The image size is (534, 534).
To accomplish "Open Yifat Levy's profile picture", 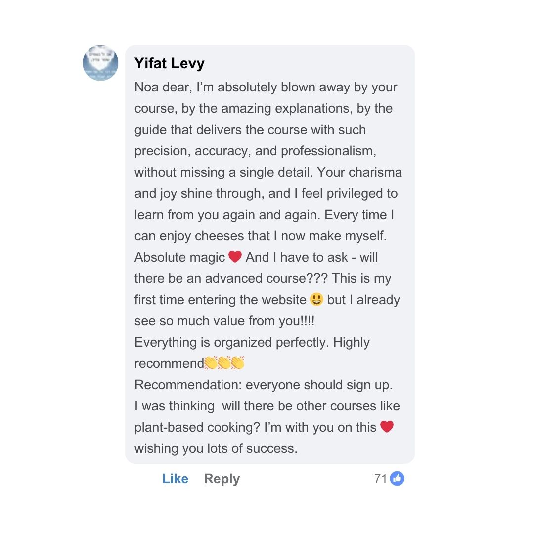I will coord(100,63).
